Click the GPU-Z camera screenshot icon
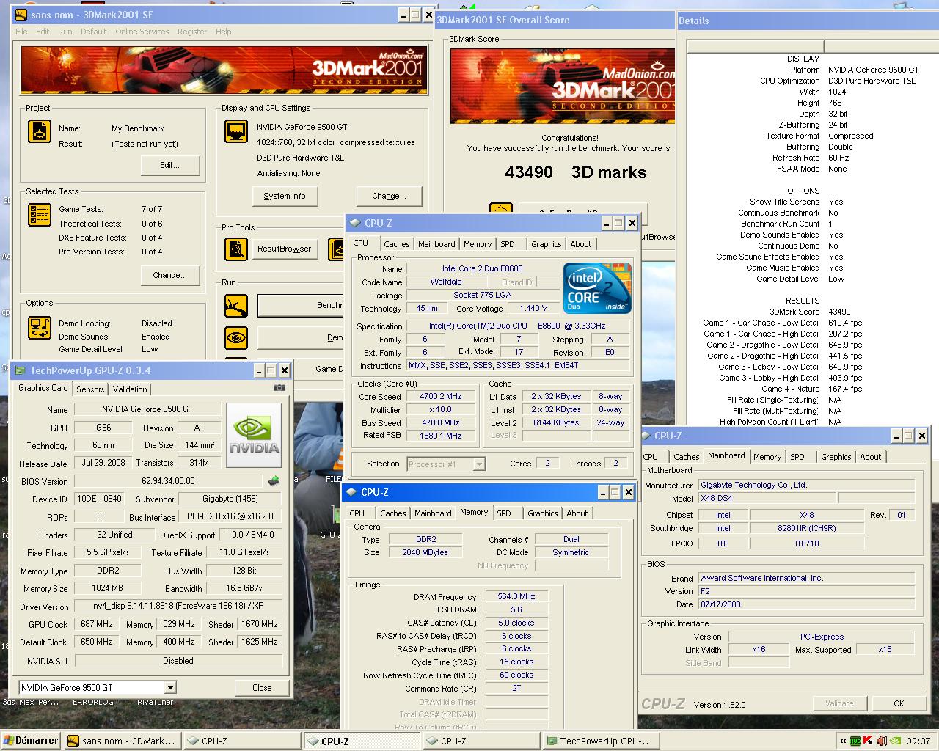 tap(279, 388)
